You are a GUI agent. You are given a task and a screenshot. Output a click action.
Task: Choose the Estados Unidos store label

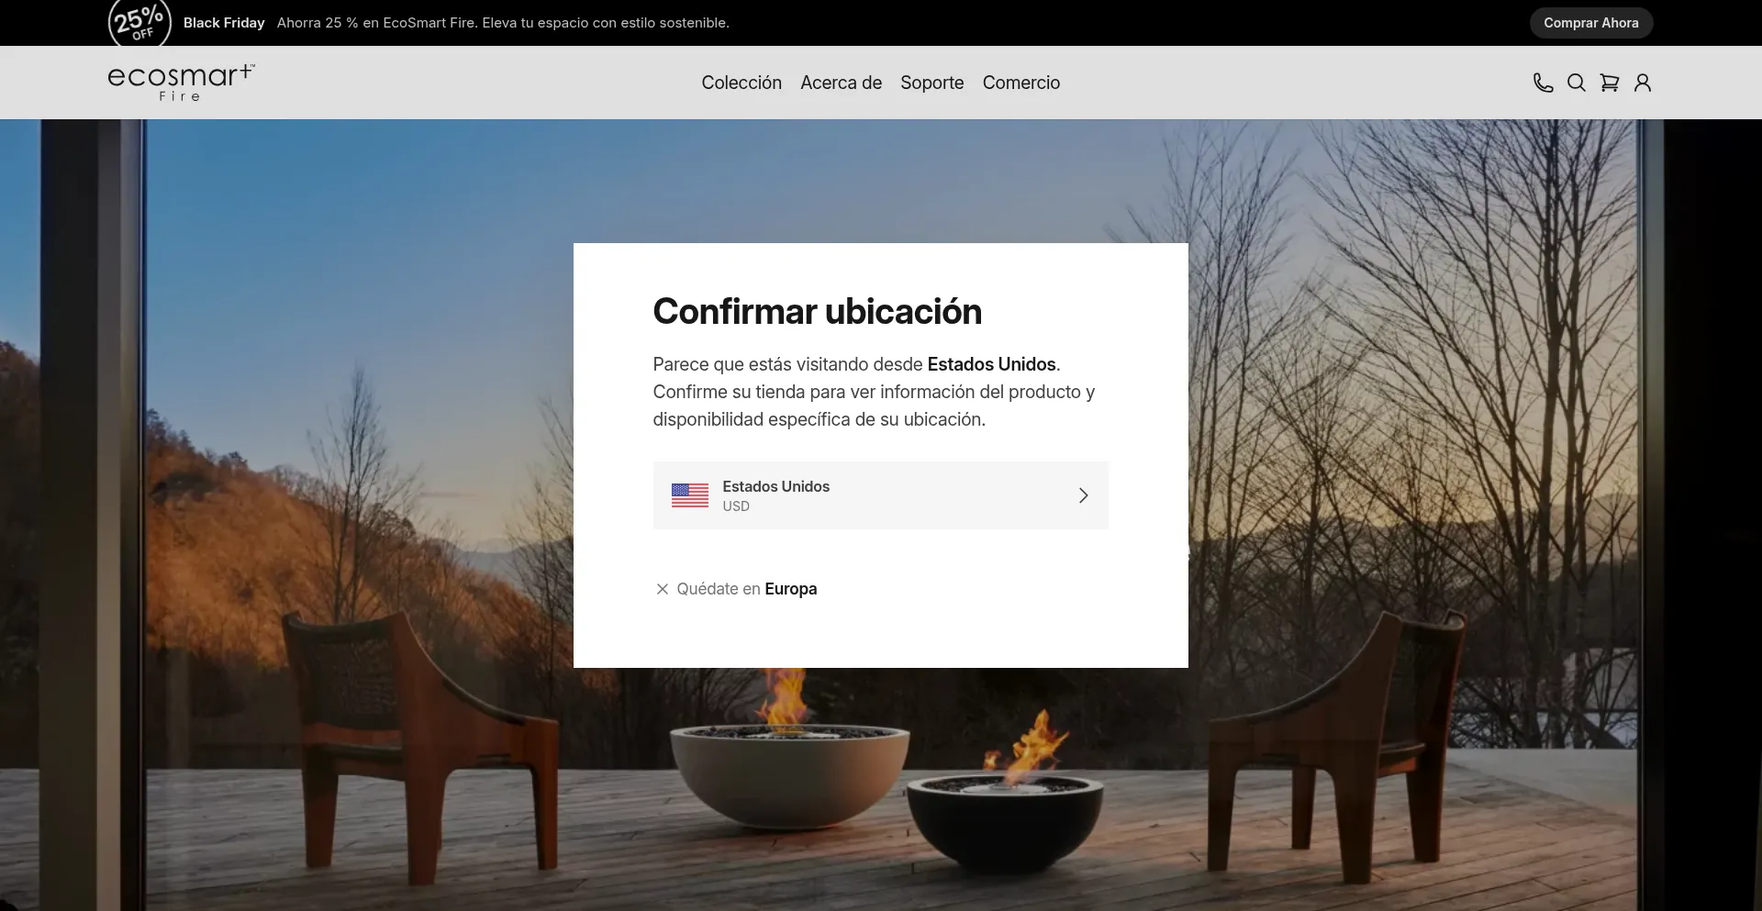[775, 486]
